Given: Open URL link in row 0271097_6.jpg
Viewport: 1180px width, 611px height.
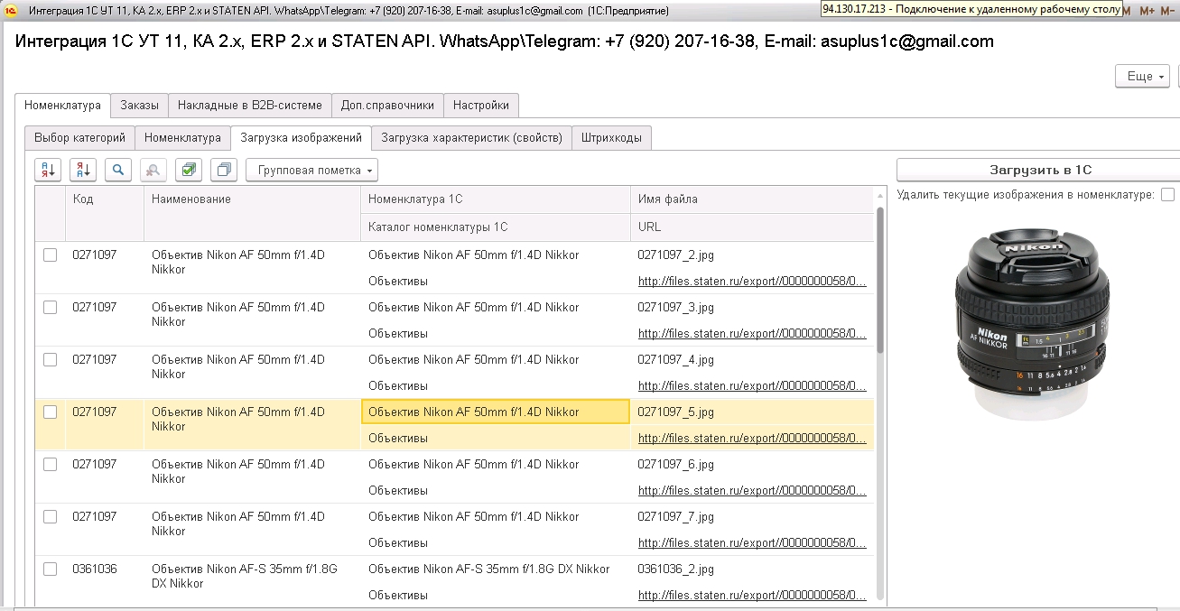Looking at the screenshot, I should pyautogui.click(x=752, y=491).
